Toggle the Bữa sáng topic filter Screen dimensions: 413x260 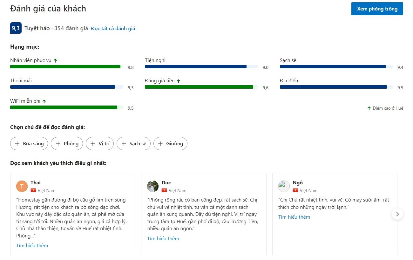(x=29, y=144)
